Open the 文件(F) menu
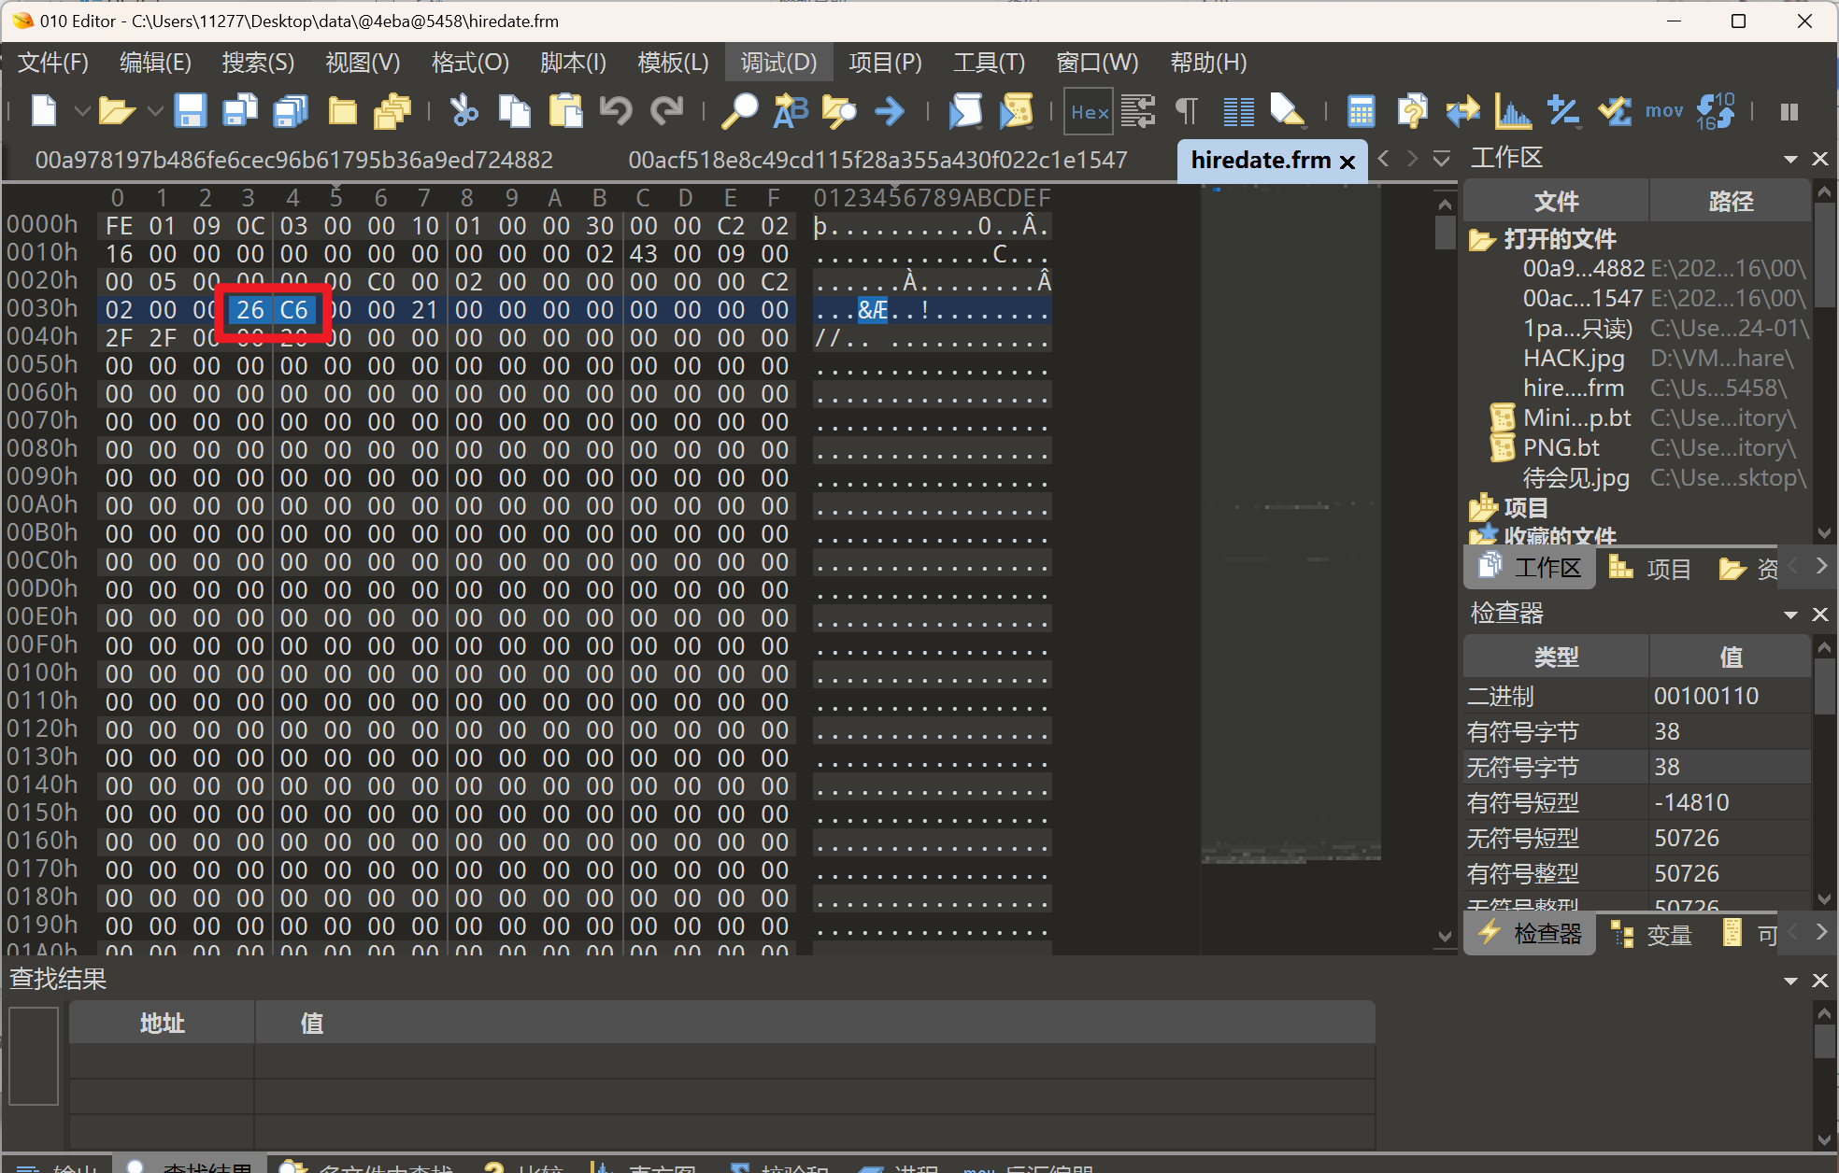Screen dimensions: 1839x1173 (53, 63)
